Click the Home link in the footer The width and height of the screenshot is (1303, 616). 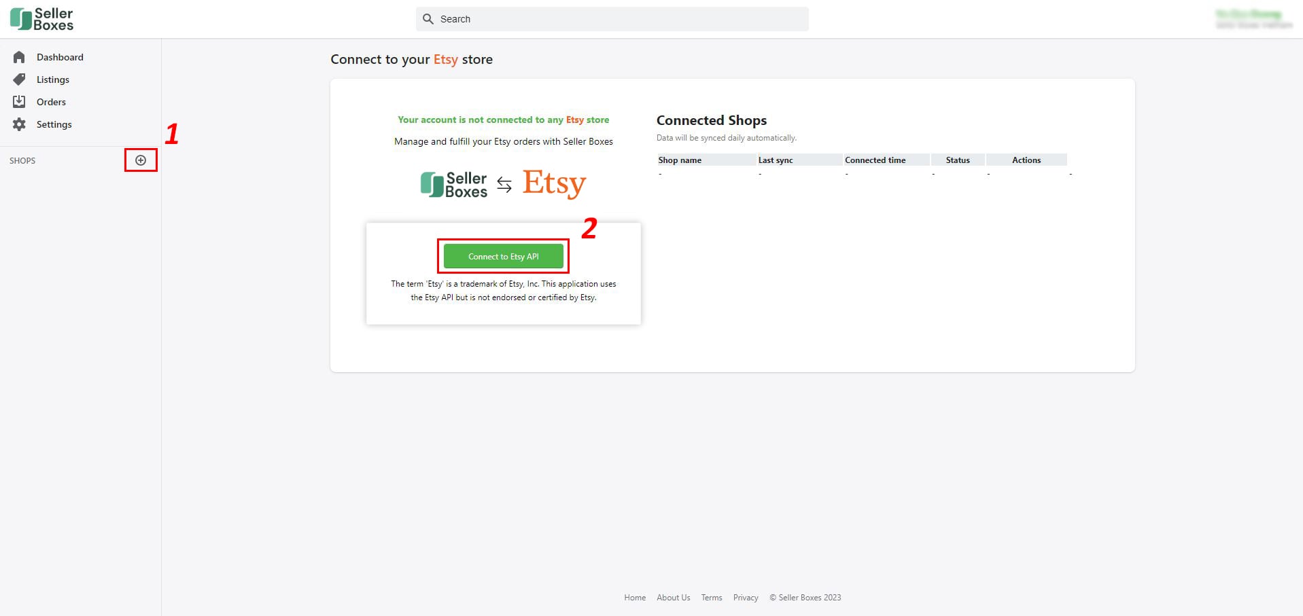point(634,598)
